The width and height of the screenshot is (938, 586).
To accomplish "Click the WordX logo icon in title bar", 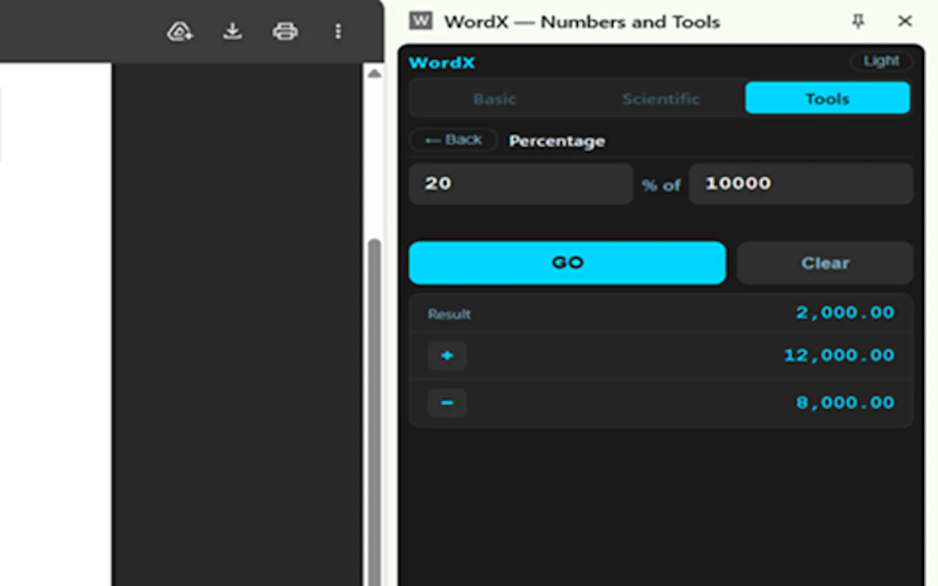I will click(x=420, y=21).
